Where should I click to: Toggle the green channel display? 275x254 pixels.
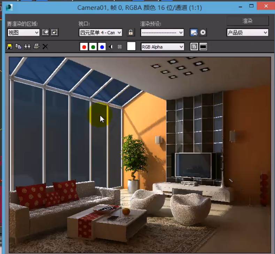[93, 47]
